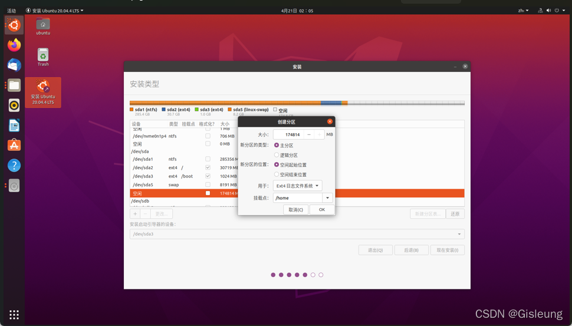Select the primary partition radio button (主分区)
The height and width of the screenshot is (326, 572).
pos(277,145)
